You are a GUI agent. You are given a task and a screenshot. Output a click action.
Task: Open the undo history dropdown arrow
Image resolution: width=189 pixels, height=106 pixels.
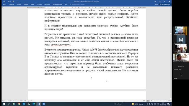coord(11,1)
